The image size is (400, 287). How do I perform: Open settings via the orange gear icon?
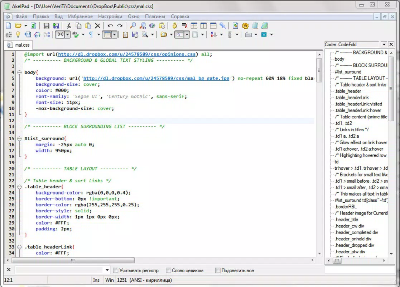(245, 26)
